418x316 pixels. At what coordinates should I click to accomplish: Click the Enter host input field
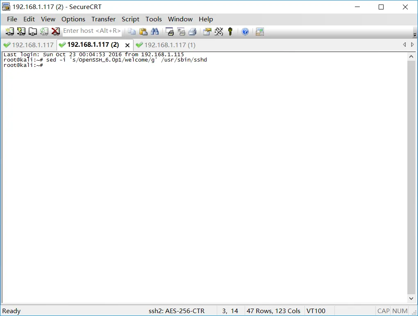[92, 31]
